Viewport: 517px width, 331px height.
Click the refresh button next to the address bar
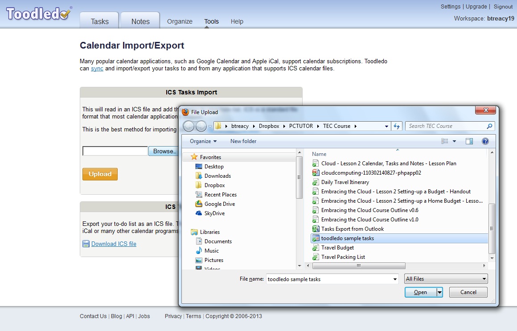[397, 126]
